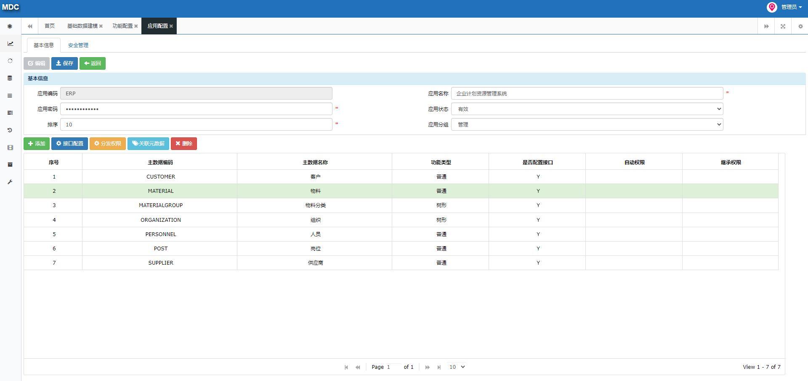Open the card layout sidebar icon
Image resolution: width=808 pixels, height=381 pixels.
click(x=10, y=113)
